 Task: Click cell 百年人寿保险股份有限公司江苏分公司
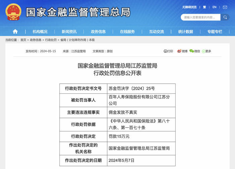pyautogui.click(x=141, y=100)
